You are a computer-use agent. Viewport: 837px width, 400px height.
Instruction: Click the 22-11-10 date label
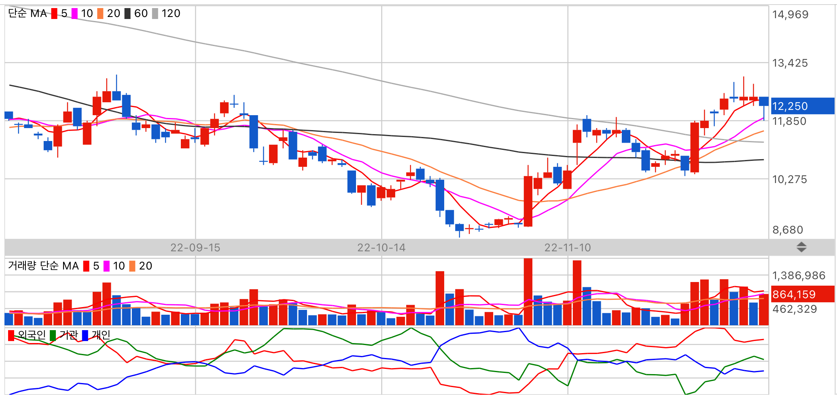click(x=568, y=248)
